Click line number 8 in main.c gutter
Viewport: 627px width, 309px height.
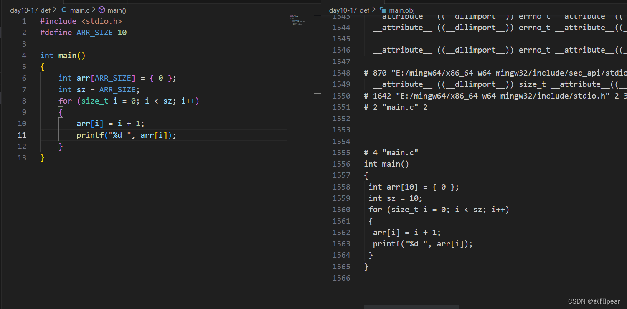24,101
